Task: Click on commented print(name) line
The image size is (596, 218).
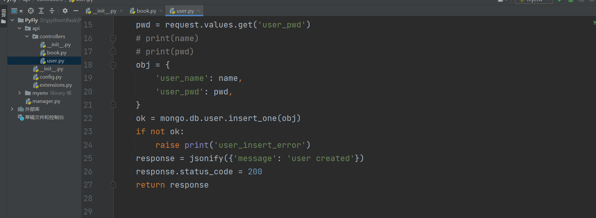Action: tap(167, 38)
